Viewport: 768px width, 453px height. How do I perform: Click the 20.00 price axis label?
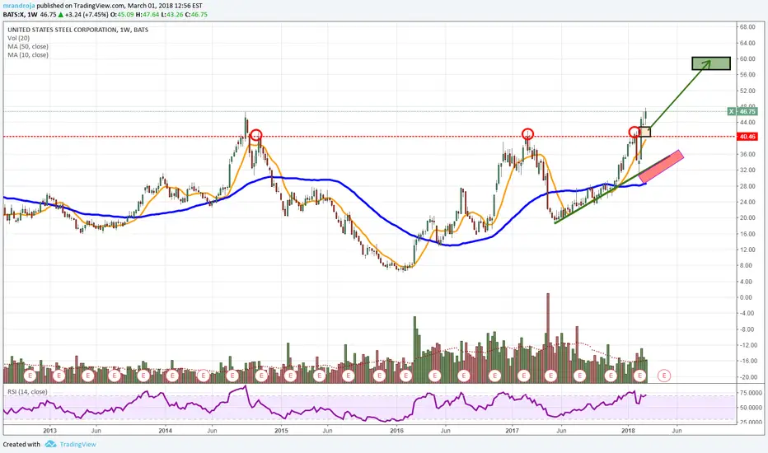pyautogui.click(x=747, y=218)
